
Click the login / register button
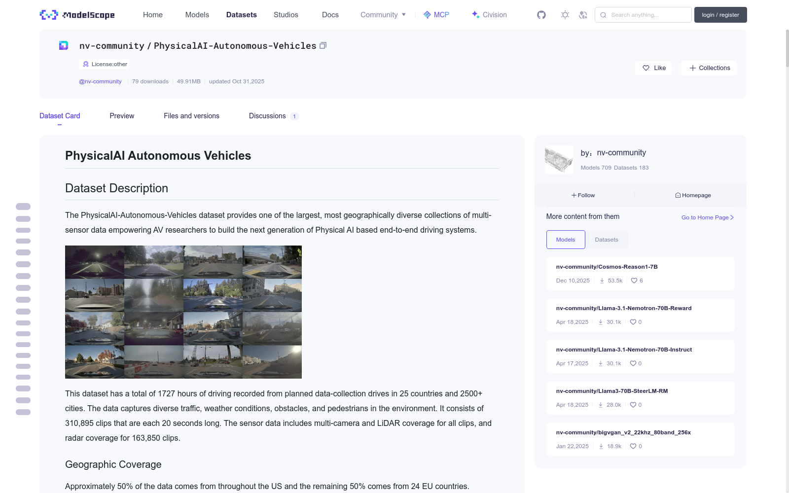tap(720, 15)
